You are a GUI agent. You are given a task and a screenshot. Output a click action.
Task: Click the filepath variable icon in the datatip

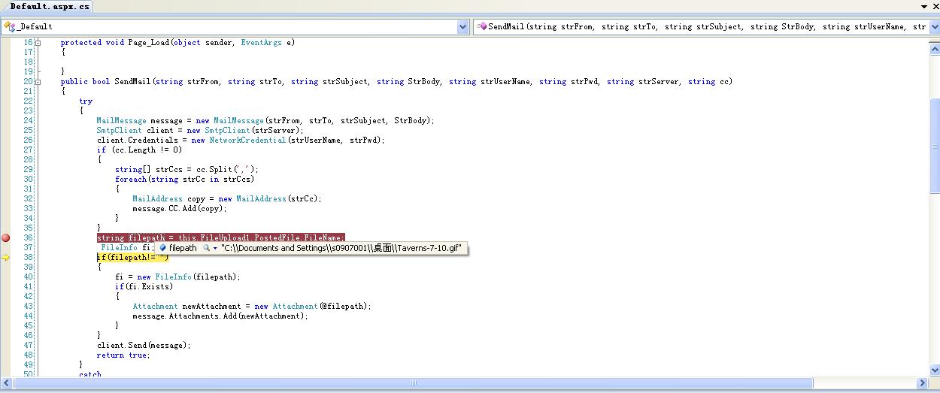click(162, 248)
